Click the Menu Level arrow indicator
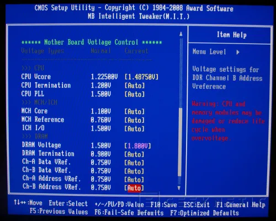The height and width of the screenshot is (221, 276). coord(238,52)
